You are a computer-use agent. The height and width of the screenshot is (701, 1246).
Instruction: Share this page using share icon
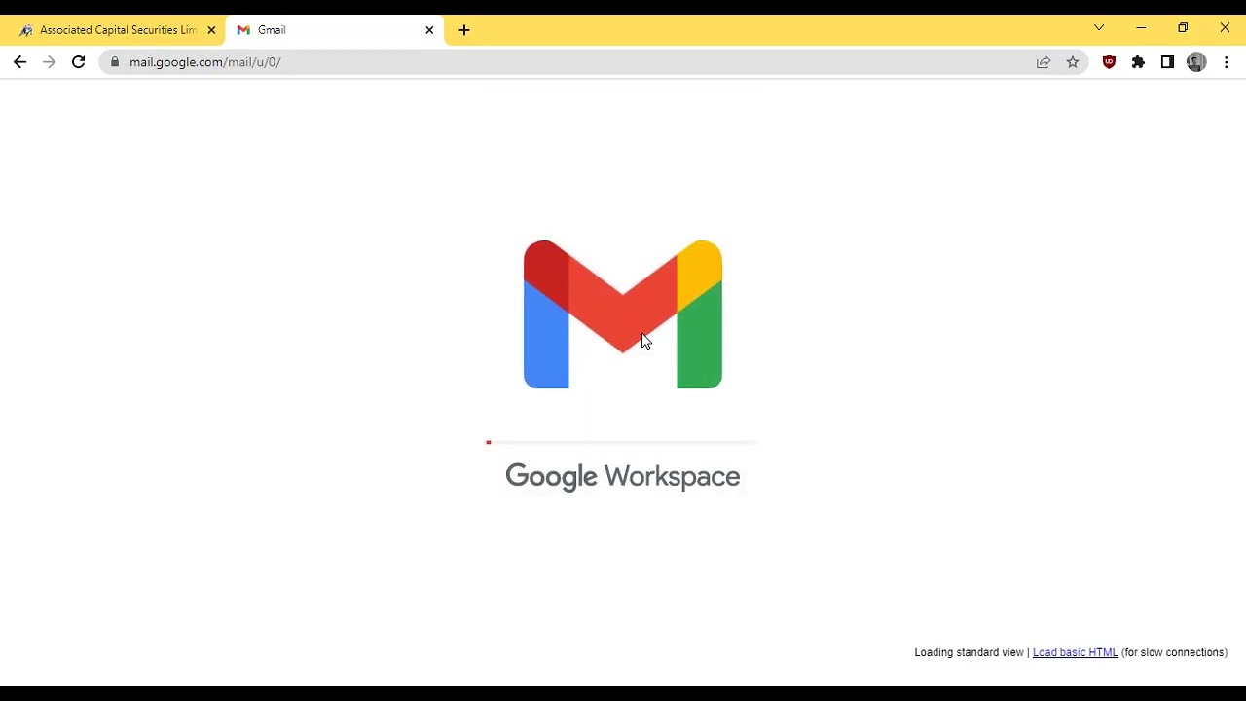point(1044,62)
